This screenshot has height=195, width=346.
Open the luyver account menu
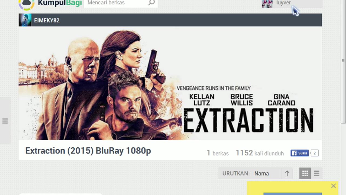pyautogui.click(x=292, y=4)
